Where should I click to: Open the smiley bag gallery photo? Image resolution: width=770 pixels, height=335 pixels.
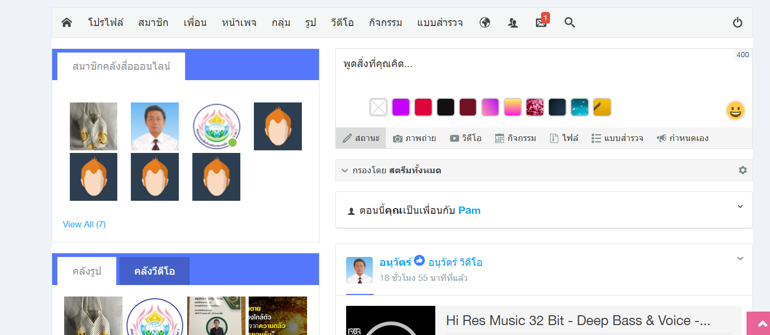[93, 316]
